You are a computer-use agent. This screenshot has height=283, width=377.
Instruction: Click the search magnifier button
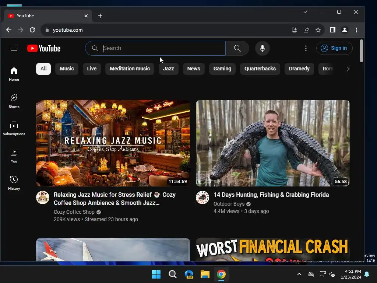point(237,48)
